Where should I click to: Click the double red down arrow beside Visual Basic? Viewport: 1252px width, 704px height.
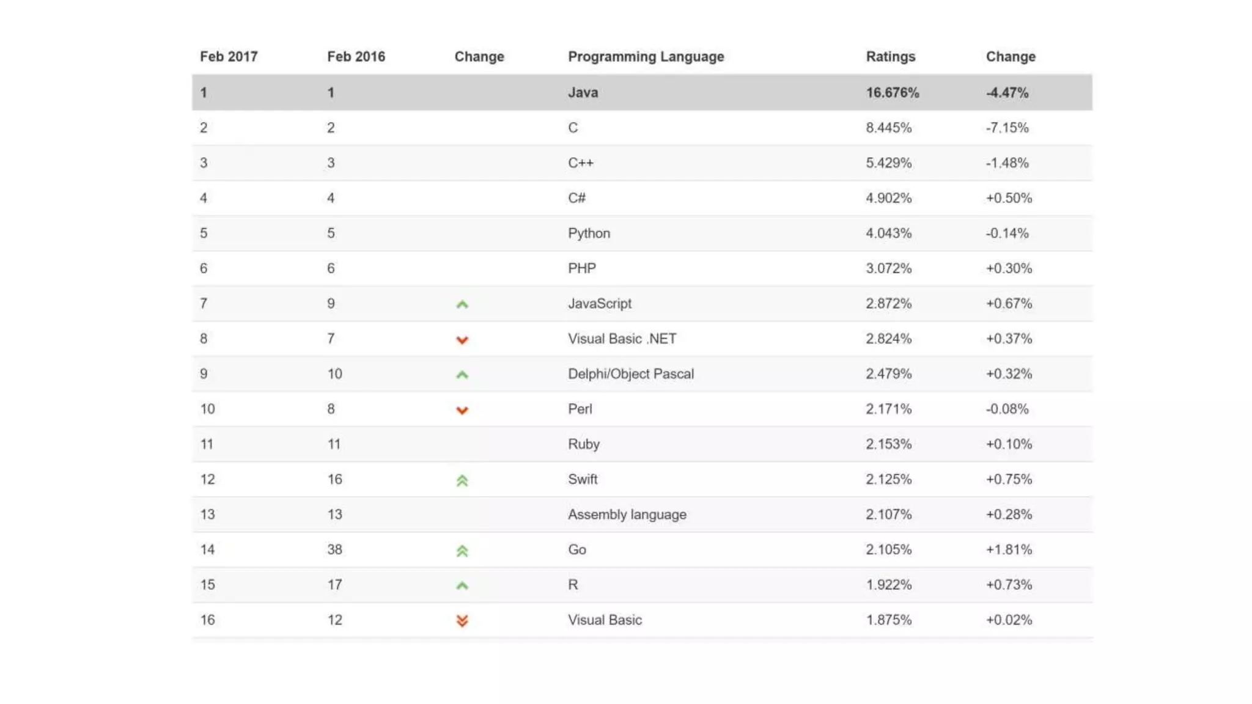point(462,621)
